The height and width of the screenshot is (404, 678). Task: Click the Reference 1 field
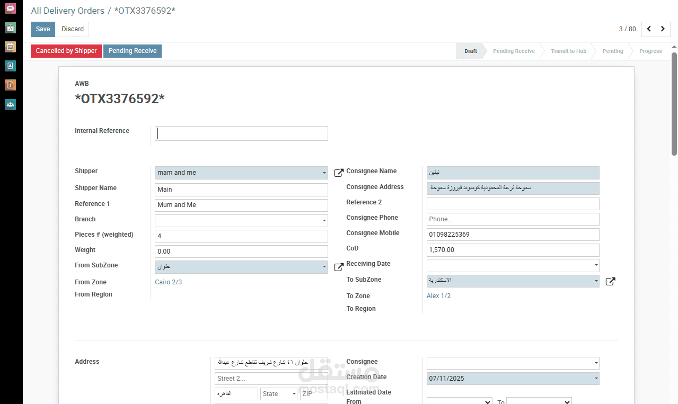241,205
